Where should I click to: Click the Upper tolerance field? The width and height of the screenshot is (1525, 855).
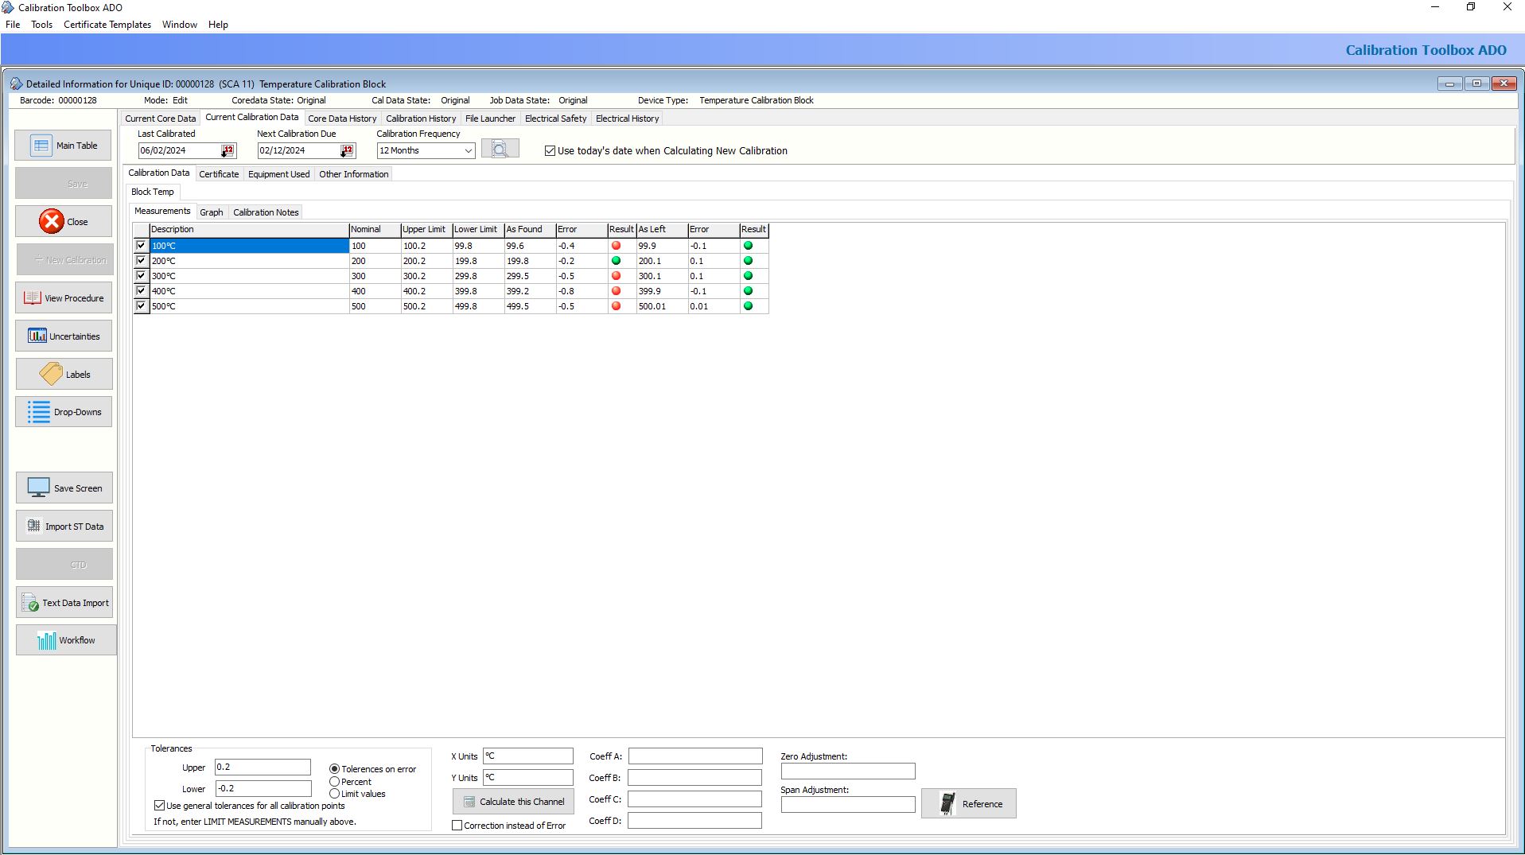[x=263, y=768]
